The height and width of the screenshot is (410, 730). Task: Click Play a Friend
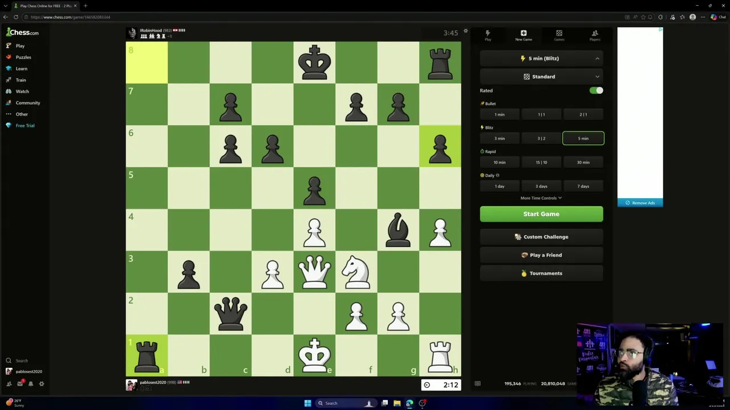[541, 255]
